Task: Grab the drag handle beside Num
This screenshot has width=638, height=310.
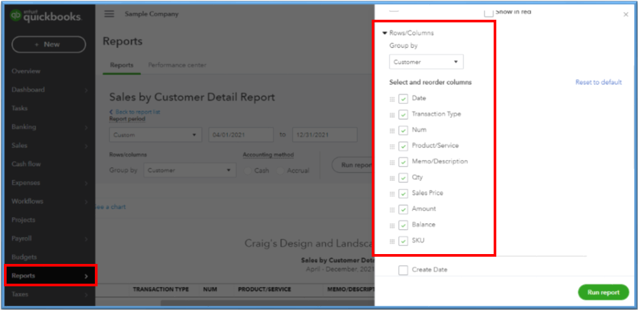Action: pyautogui.click(x=392, y=131)
